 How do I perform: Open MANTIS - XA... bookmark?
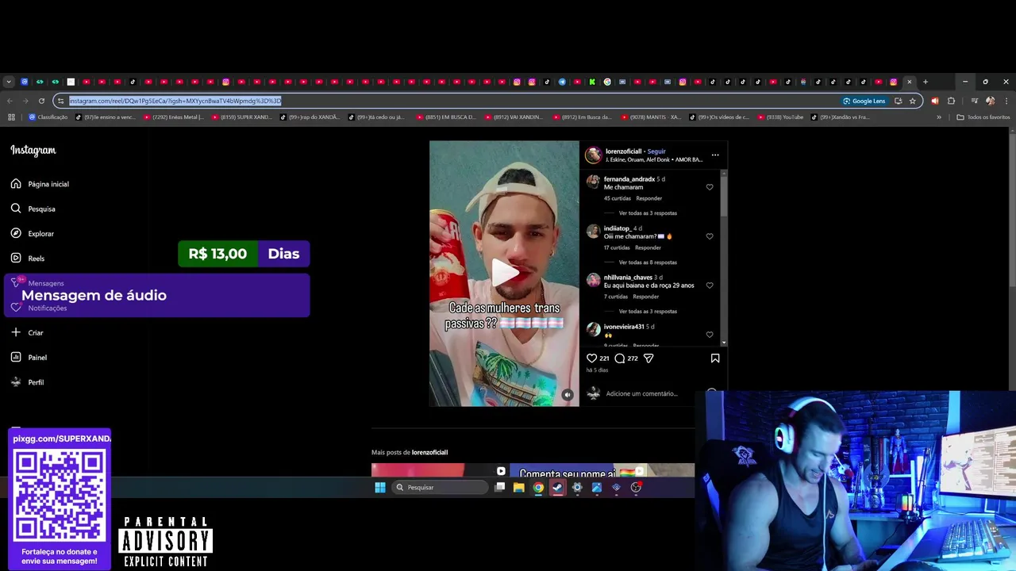pyautogui.click(x=651, y=117)
